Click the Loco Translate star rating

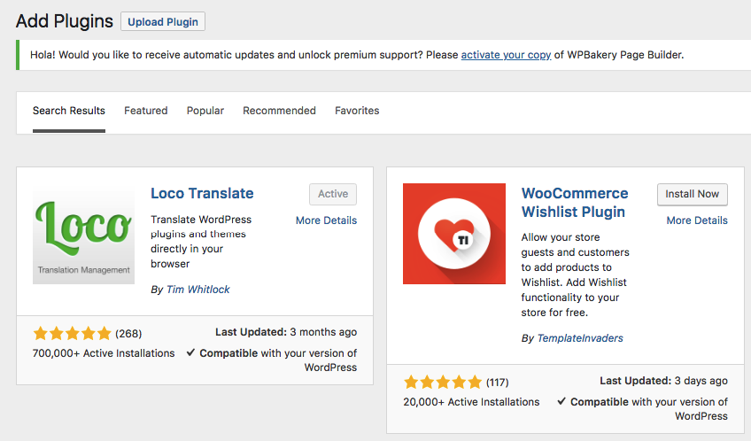[72, 333]
